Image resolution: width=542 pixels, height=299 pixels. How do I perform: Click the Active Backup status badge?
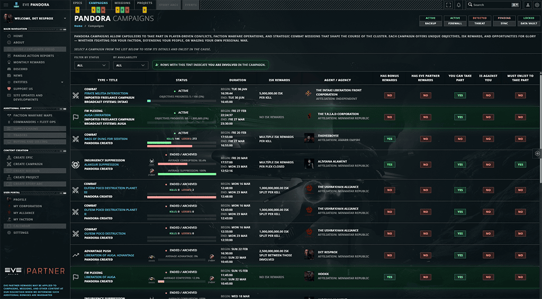(430, 21)
